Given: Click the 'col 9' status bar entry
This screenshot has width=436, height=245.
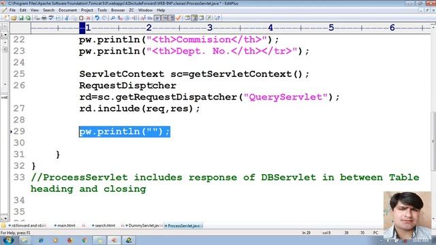Looking at the screenshot, I should (326, 233).
